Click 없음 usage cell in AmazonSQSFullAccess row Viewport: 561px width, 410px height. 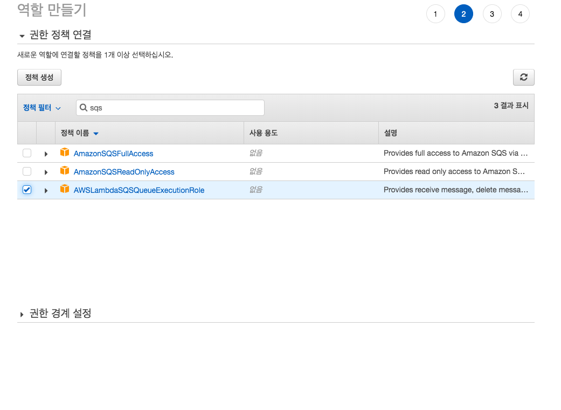pos(256,153)
